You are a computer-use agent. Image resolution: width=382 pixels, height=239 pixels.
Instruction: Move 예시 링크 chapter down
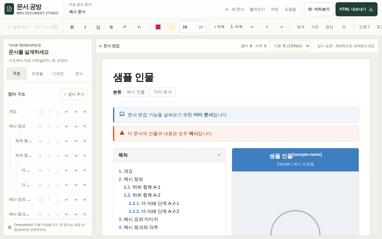58,214
